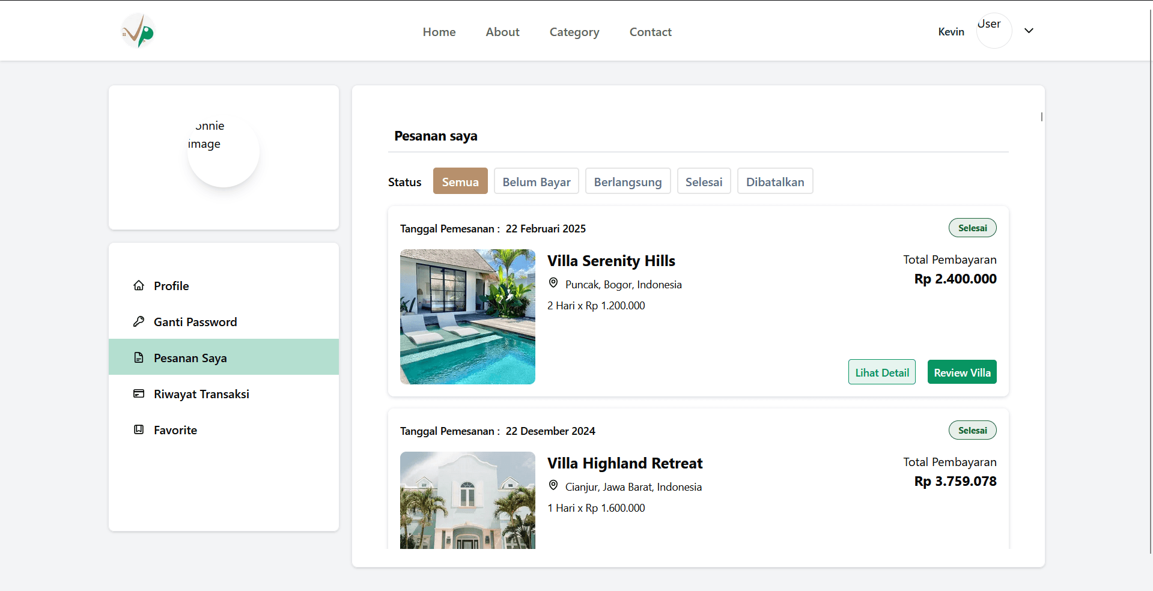
Task: Select the Semua status filter
Action: [x=460, y=181]
